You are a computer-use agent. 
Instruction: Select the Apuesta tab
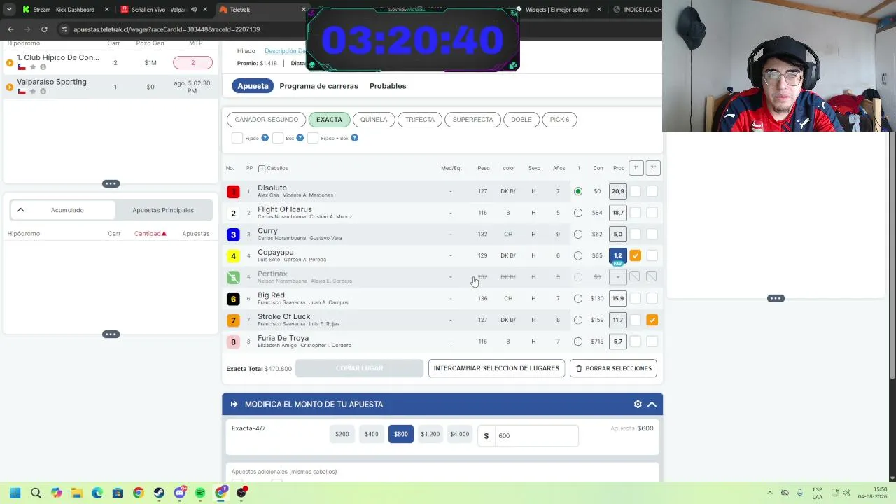pyautogui.click(x=253, y=86)
